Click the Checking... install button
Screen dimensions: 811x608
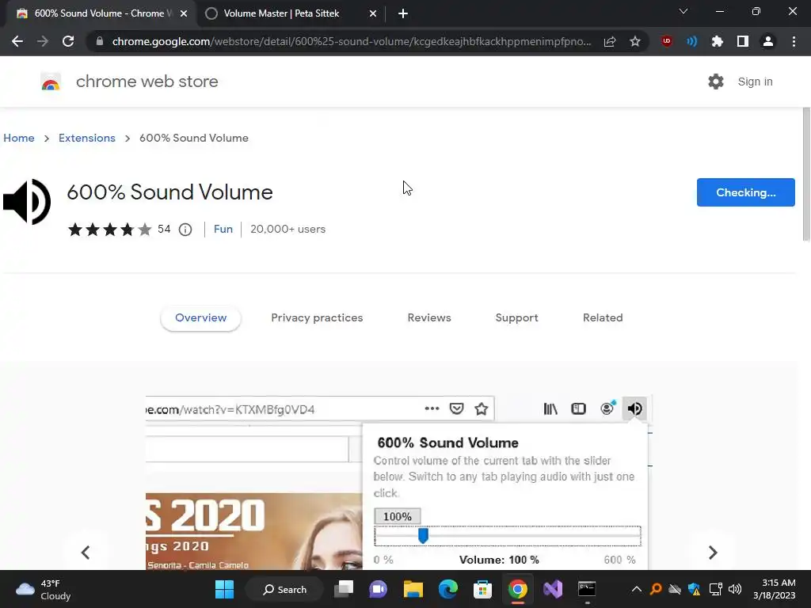746,192
